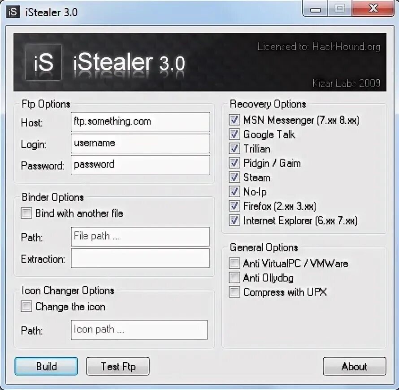Click the iStealer 3.0 title bar text
This screenshot has width=399, height=390.
point(52,12)
